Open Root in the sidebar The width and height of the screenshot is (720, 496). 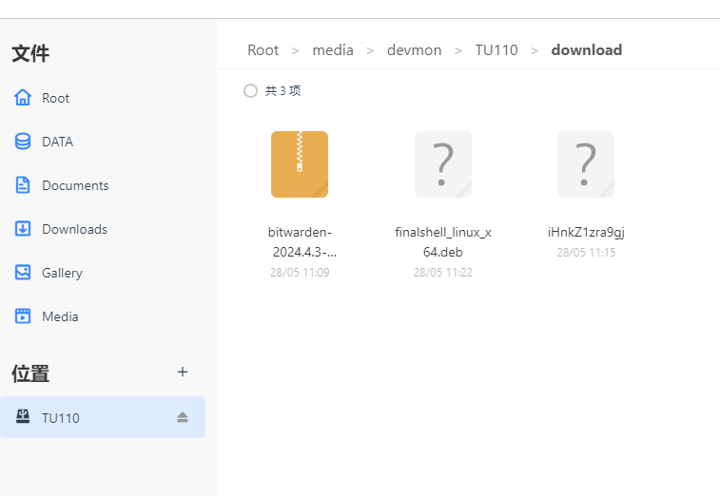click(55, 98)
